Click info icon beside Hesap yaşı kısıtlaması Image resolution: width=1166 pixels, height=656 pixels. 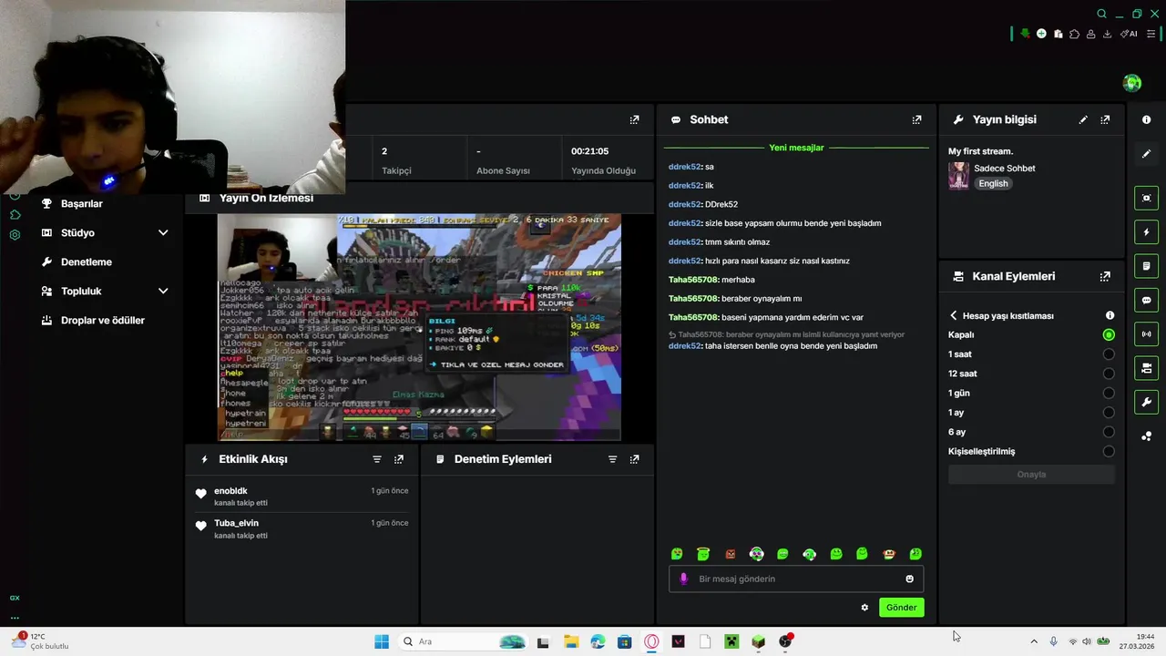pos(1110,315)
